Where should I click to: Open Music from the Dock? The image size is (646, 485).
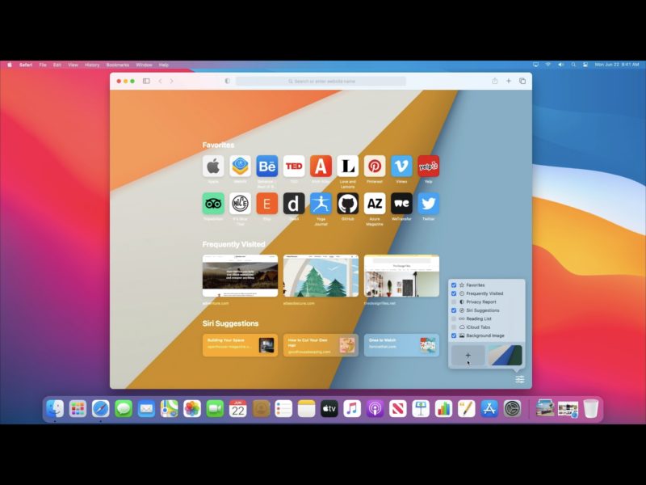click(x=352, y=409)
